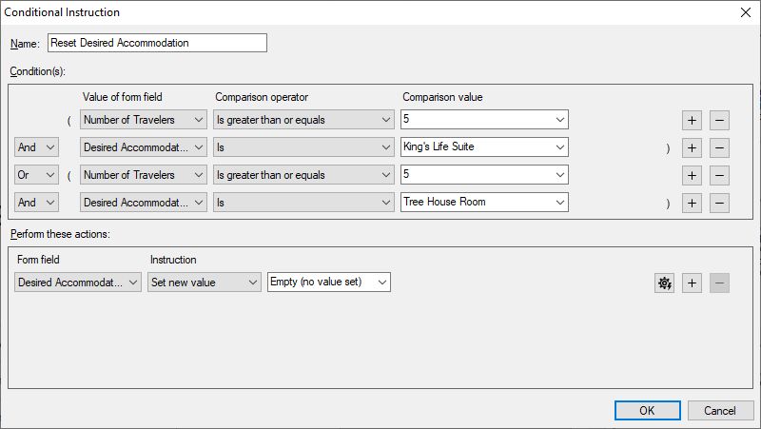Click the Condition(s) label

[38, 71]
